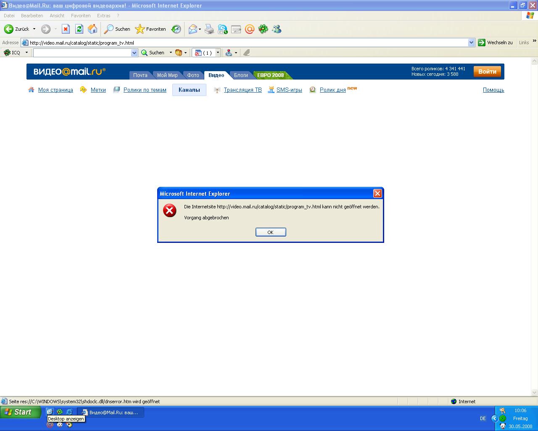Screen dimensions: 538x431
Task: Click OK in the error dialog
Action: coord(271,232)
